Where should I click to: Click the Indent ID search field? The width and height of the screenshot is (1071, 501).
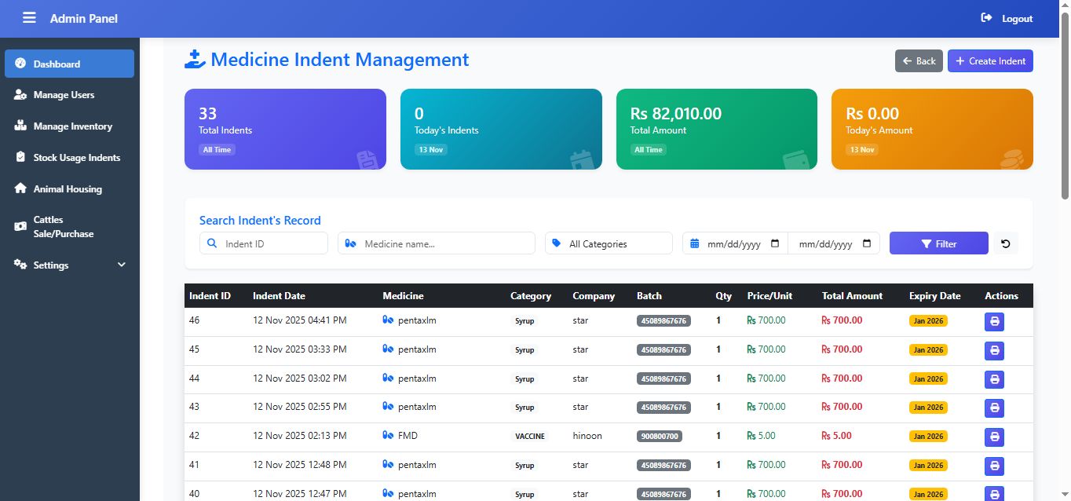point(272,243)
